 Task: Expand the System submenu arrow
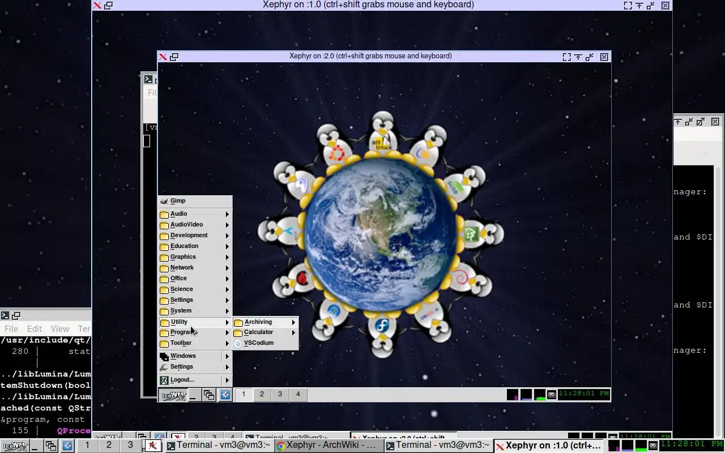(227, 311)
